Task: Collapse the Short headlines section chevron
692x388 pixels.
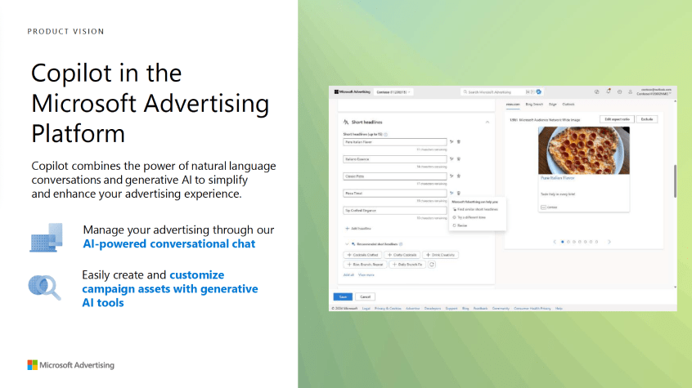Action: point(488,123)
